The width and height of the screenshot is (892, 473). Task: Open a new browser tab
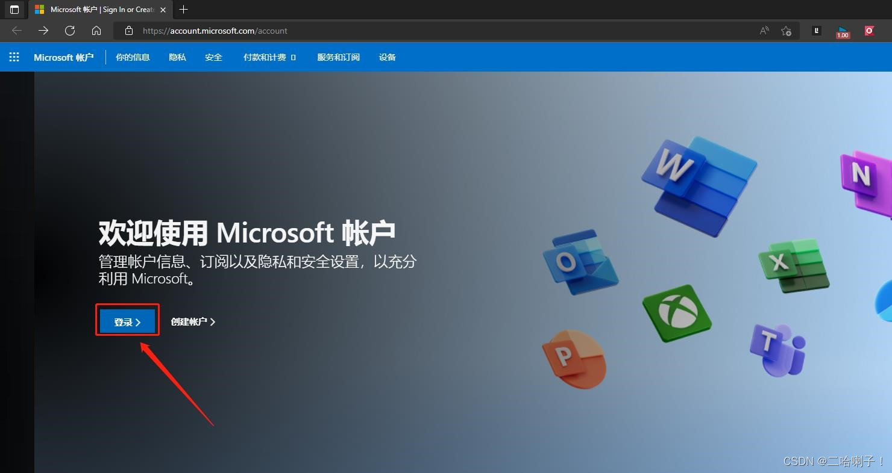click(184, 10)
